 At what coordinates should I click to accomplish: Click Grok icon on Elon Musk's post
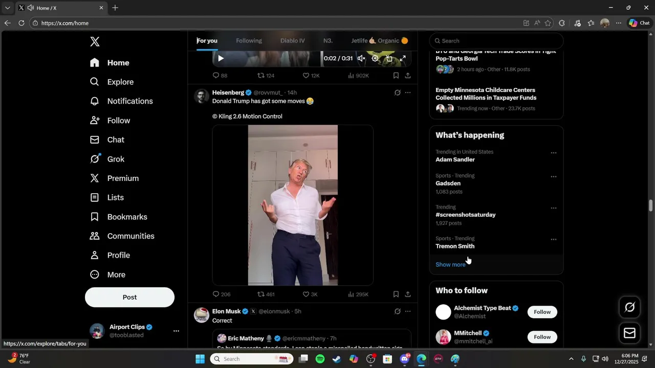(398, 311)
